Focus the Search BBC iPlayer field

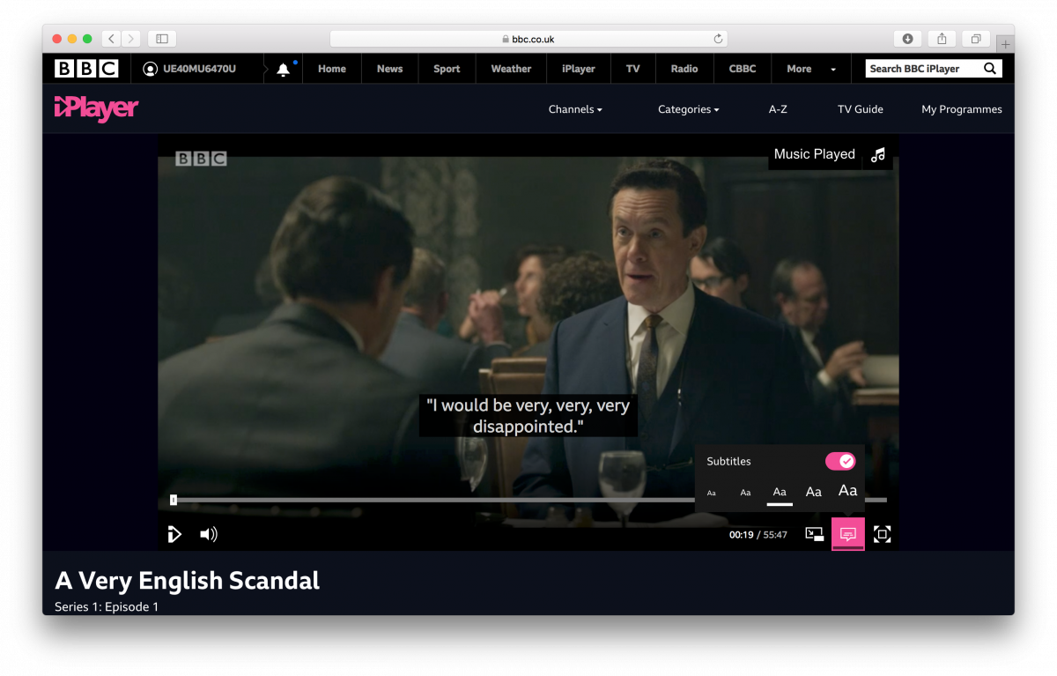923,69
